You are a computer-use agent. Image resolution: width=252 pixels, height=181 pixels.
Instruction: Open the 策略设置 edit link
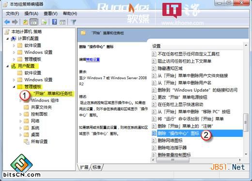coord(93,60)
